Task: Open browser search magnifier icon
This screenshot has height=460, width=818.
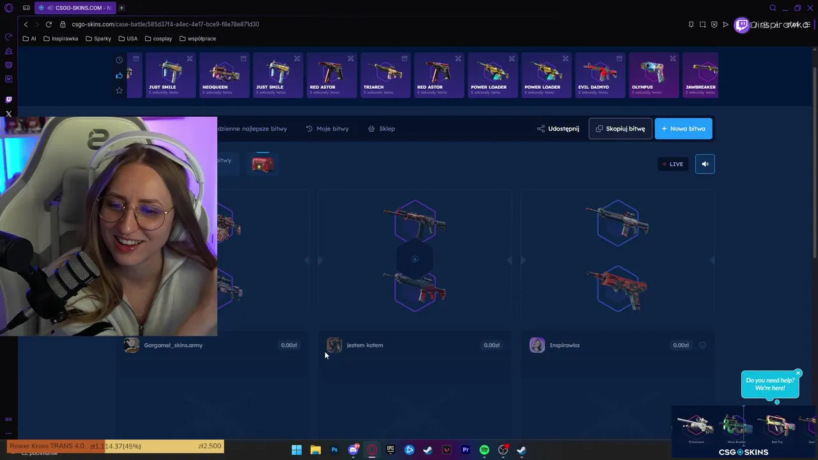Action: click(x=773, y=8)
